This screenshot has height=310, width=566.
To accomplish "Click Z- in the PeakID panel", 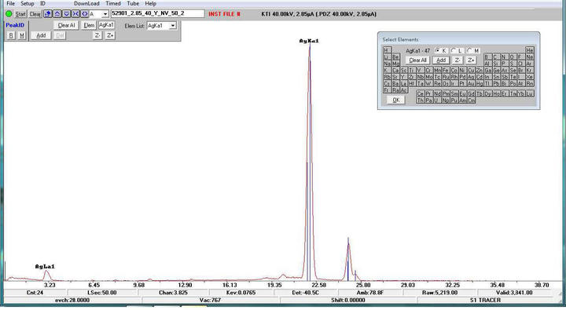I will pyautogui.click(x=97, y=35).
